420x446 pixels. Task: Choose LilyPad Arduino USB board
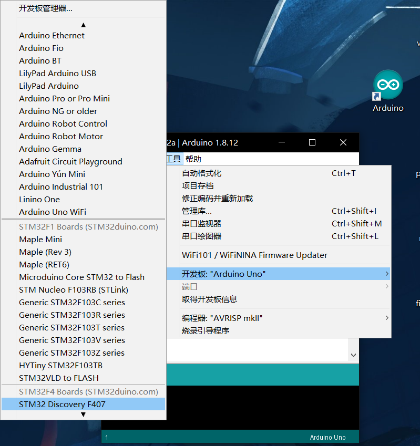point(83,74)
